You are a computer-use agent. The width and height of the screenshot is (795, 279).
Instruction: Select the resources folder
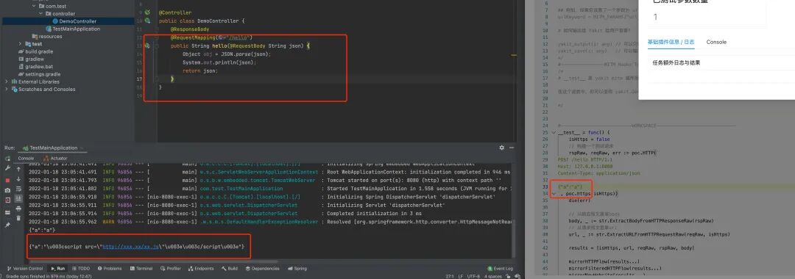point(46,37)
